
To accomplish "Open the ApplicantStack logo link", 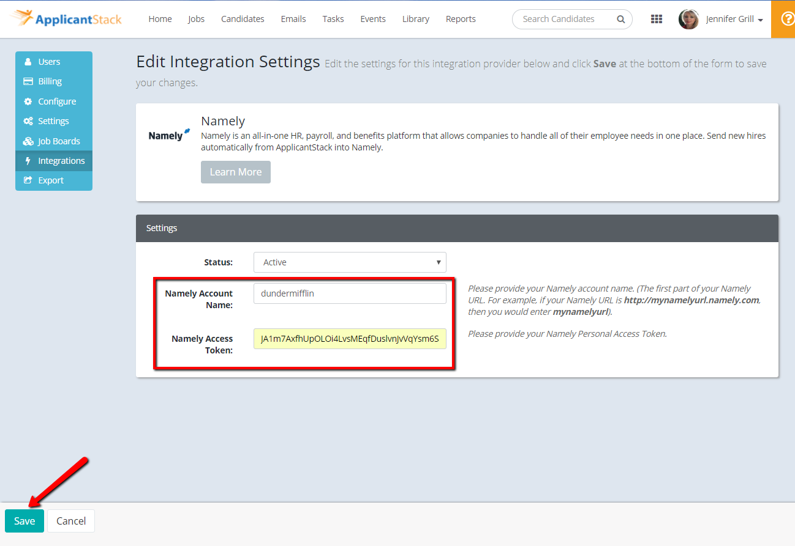I will pyautogui.click(x=66, y=19).
